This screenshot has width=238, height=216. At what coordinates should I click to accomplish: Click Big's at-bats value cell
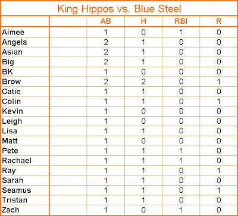click(105, 62)
